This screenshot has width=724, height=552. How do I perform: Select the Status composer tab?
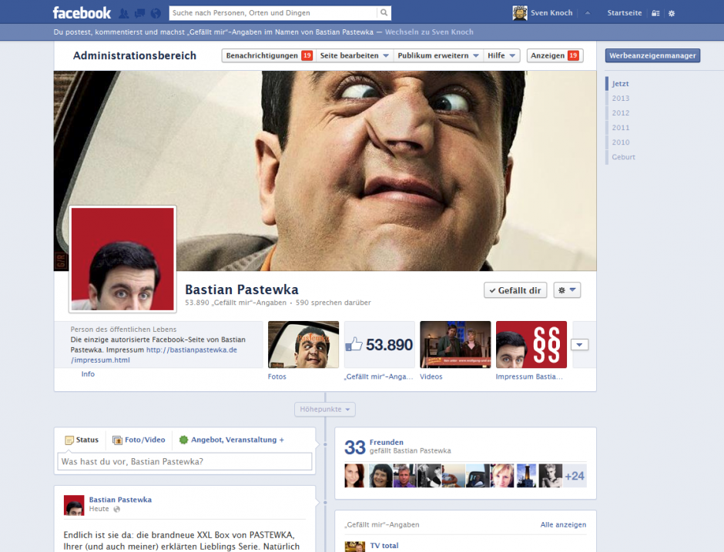[82, 440]
